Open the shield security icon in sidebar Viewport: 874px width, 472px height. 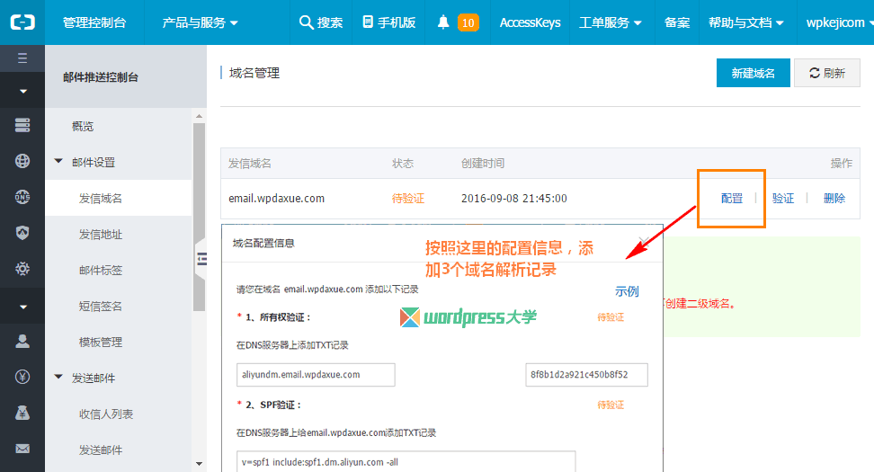(22, 233)
